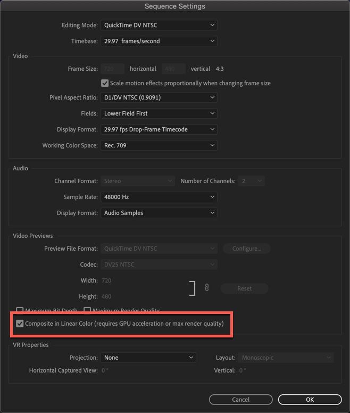Click the Cancel button
350x413 pixels.
coord(240,399)
